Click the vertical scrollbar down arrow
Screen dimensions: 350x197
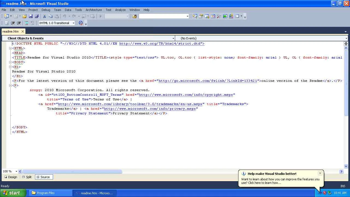click(346, 166)
